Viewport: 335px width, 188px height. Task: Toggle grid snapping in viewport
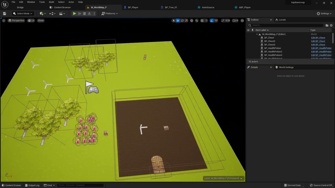click(202, 20)
